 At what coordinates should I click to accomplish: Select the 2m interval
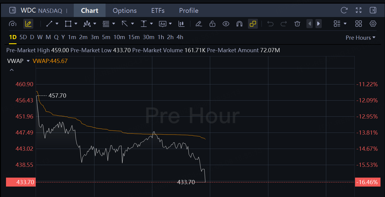[x=83, y=37]
